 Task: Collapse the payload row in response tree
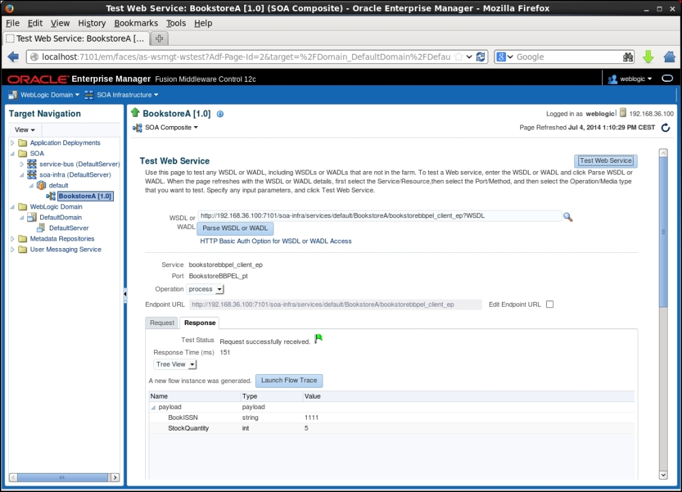(153, 408)
